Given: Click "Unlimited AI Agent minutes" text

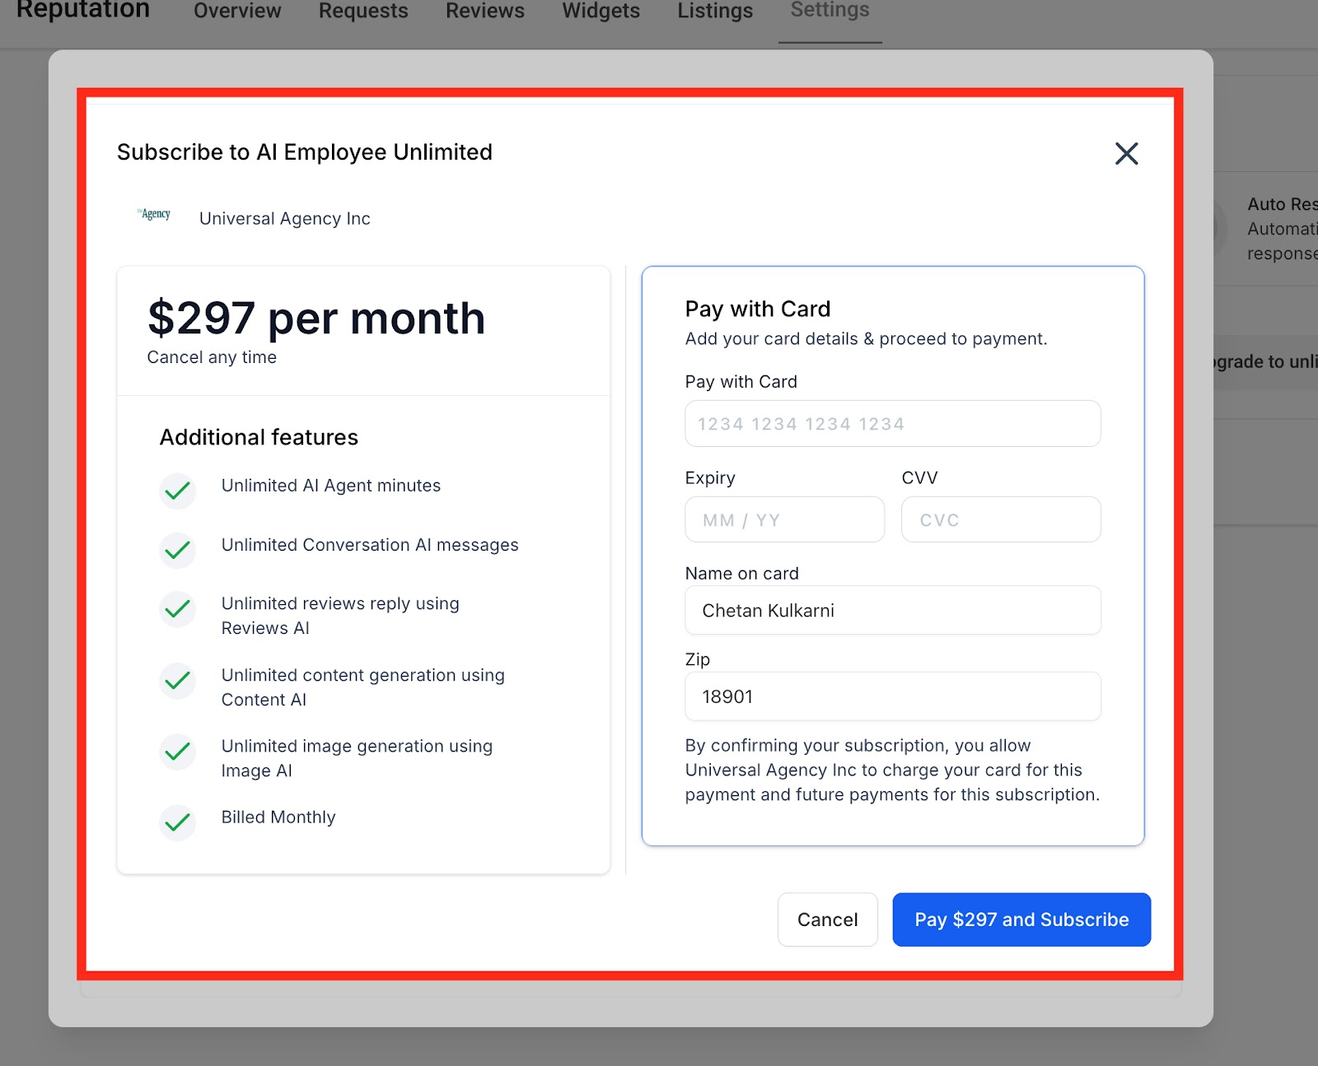Looking at the screenshot, I should point(331,486).
